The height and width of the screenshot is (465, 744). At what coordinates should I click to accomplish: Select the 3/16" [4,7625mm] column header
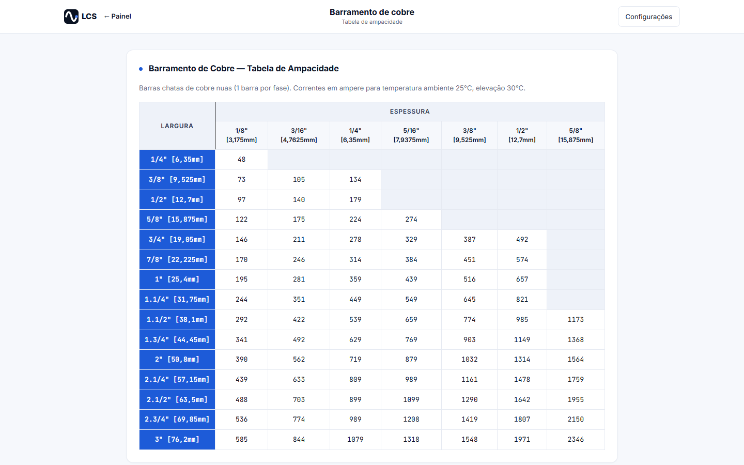click(299, 135)
